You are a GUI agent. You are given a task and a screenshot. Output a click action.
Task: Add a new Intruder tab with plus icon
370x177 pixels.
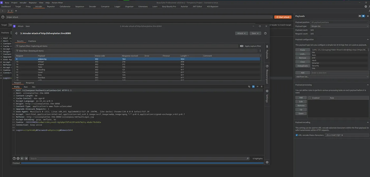[16, 11]
